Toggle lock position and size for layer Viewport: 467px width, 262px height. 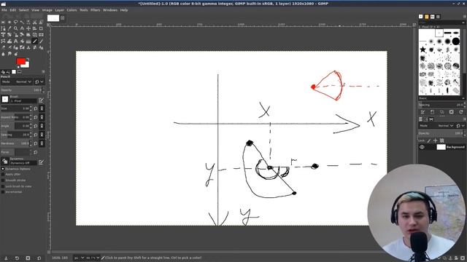click(436, 140)
